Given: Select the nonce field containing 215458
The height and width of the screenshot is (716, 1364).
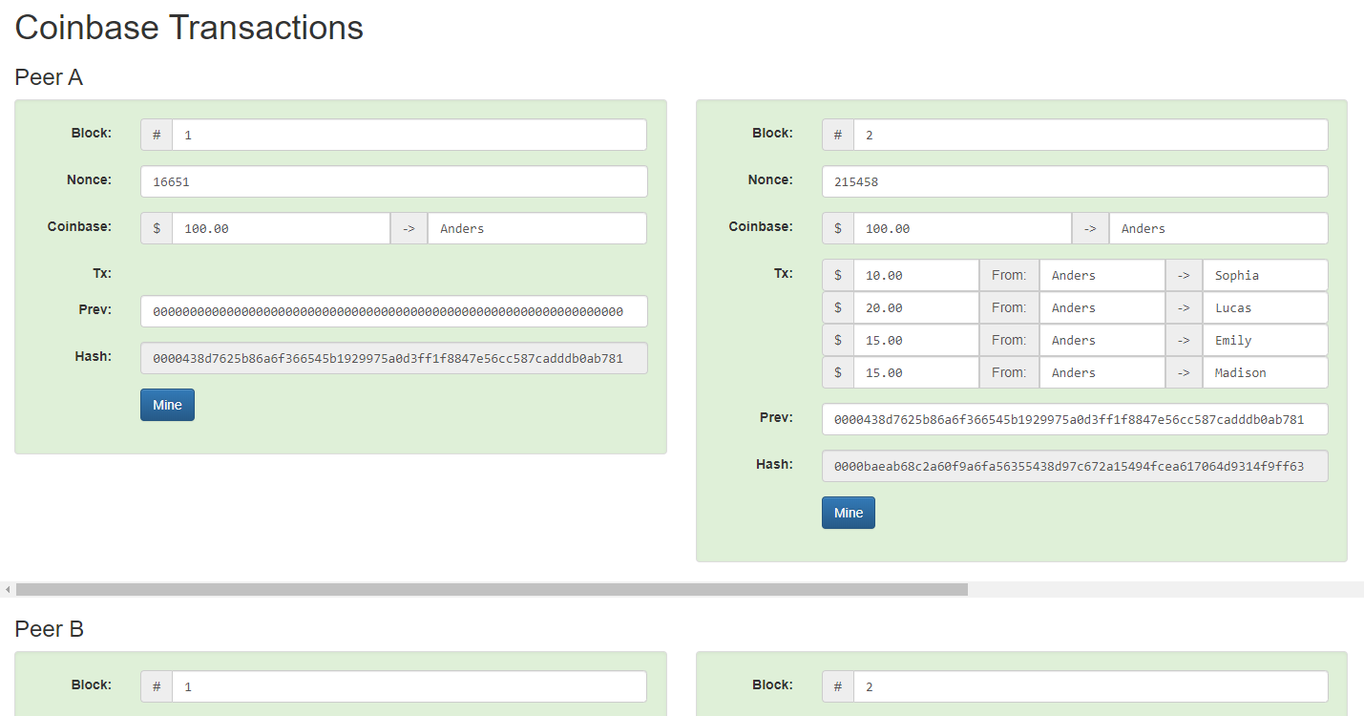Looking at the screenshot, I should pos(1075,181).
